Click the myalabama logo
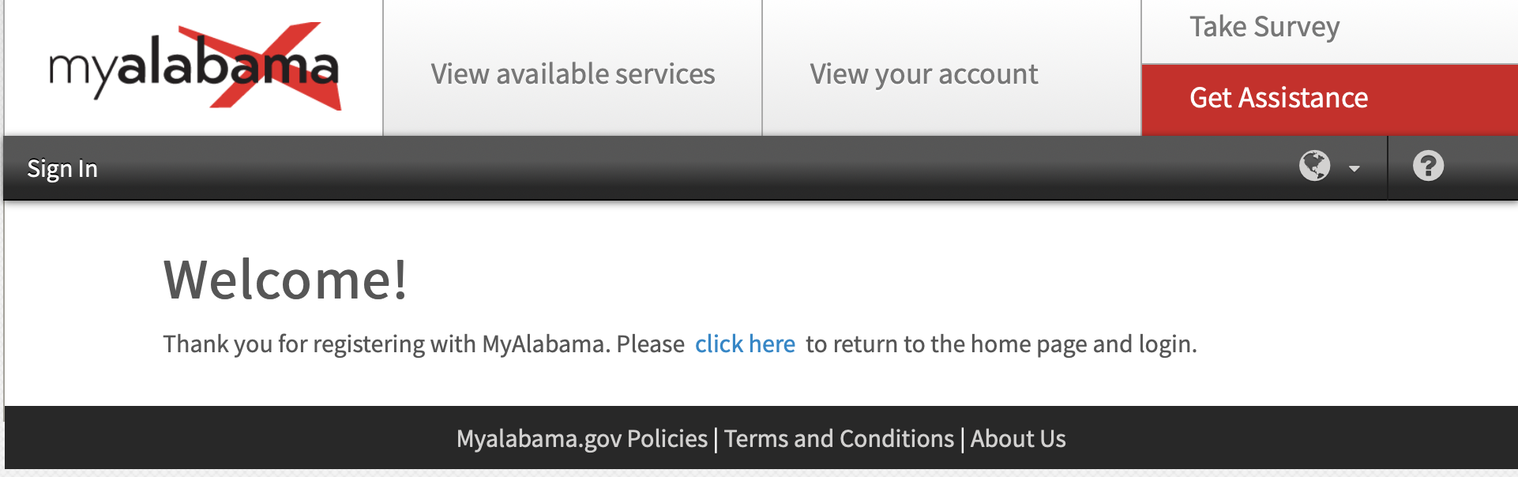 194,68
